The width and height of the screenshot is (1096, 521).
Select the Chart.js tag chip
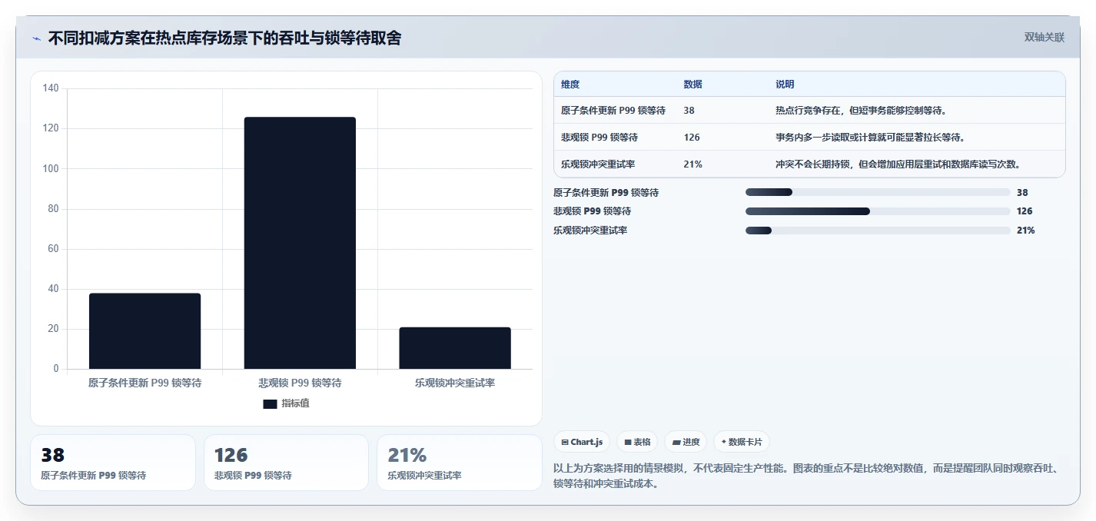[x=583, y=442]
